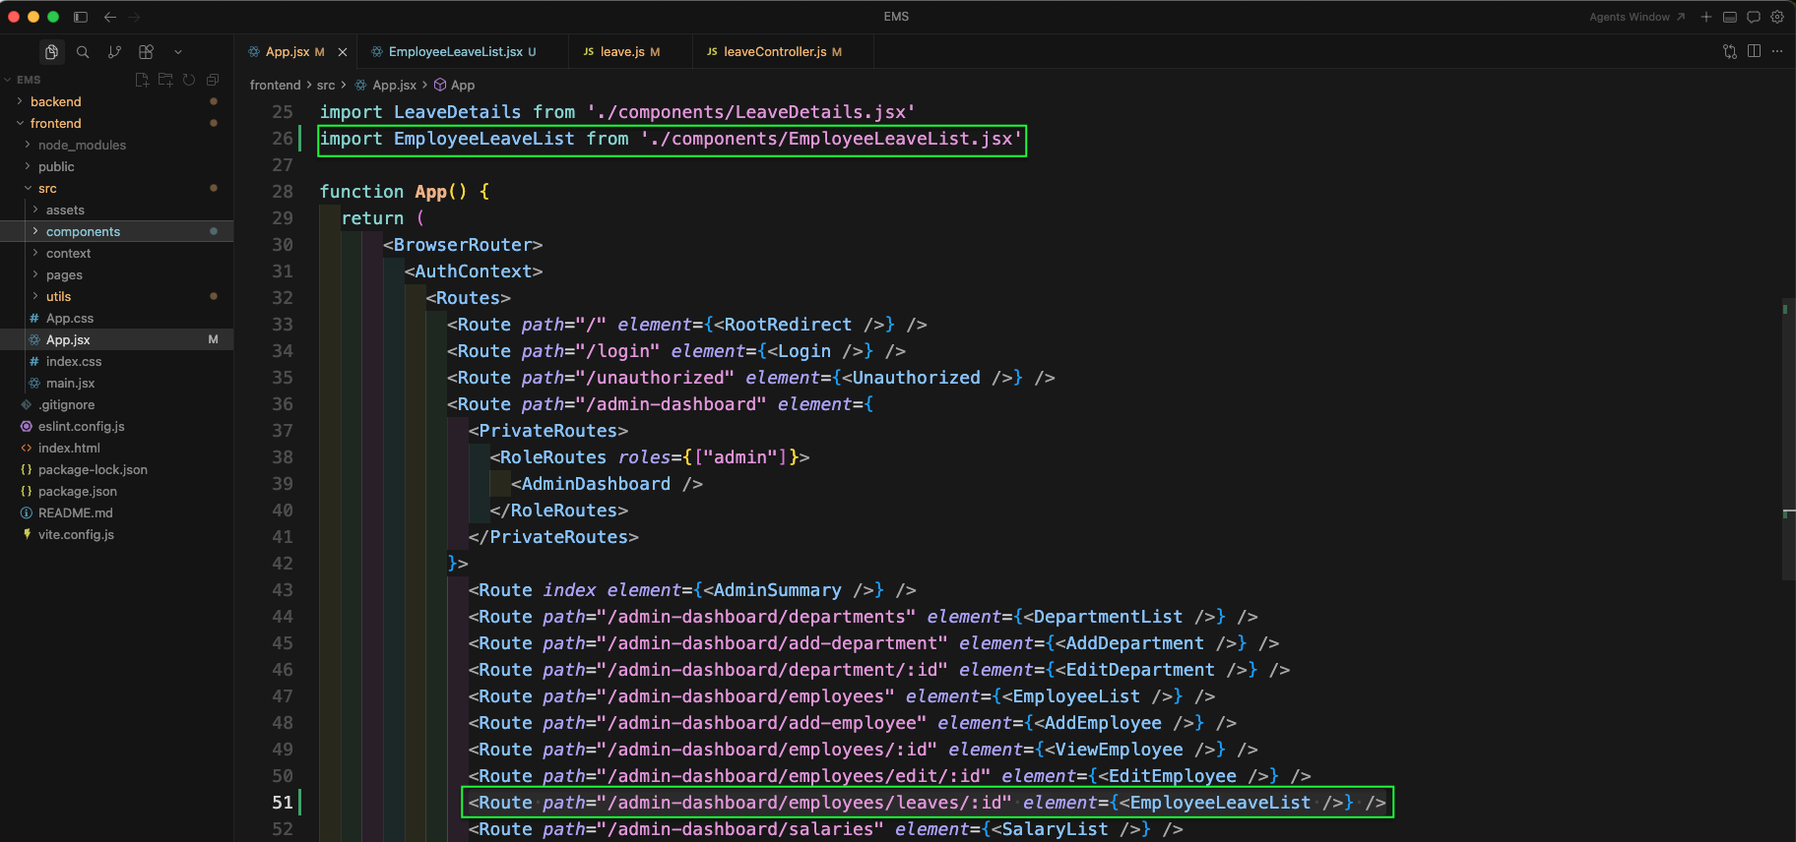This screenshot has height=842, width=1796.
Task: Toggle the primary sidebar visibility icon
Action: click(81, 17)
